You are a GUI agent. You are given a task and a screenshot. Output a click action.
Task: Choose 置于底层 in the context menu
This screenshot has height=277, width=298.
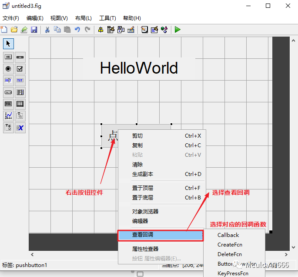click(x=162, y=198)
